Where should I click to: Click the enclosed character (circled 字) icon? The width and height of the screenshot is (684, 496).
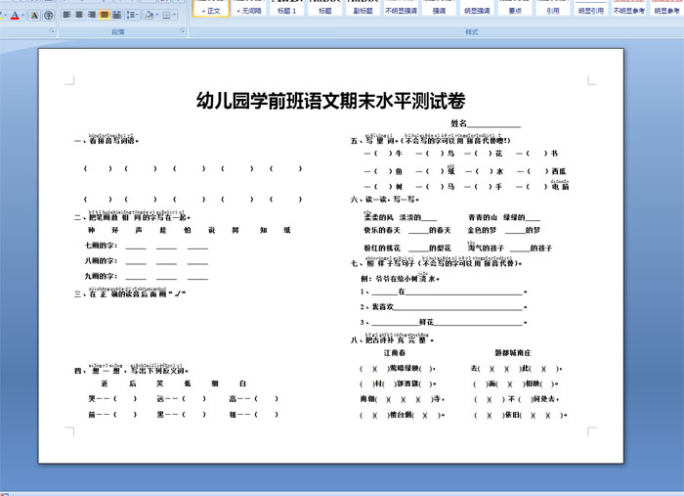(49, 16)
